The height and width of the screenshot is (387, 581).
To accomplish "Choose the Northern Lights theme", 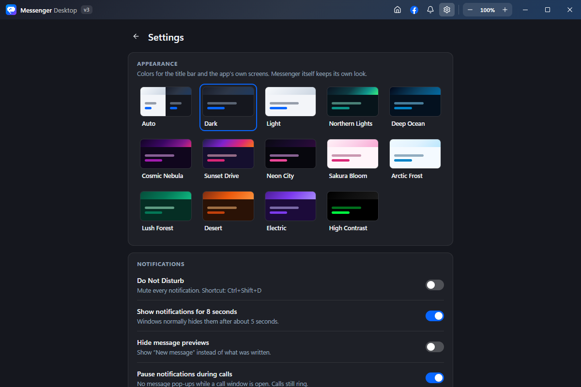I will (x=352, y=107).
